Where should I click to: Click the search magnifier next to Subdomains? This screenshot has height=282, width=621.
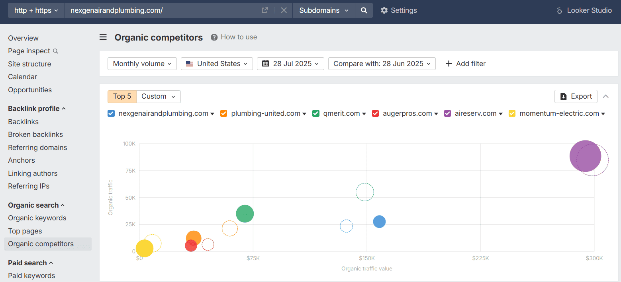pyautogui.click(x=364, y=10)
